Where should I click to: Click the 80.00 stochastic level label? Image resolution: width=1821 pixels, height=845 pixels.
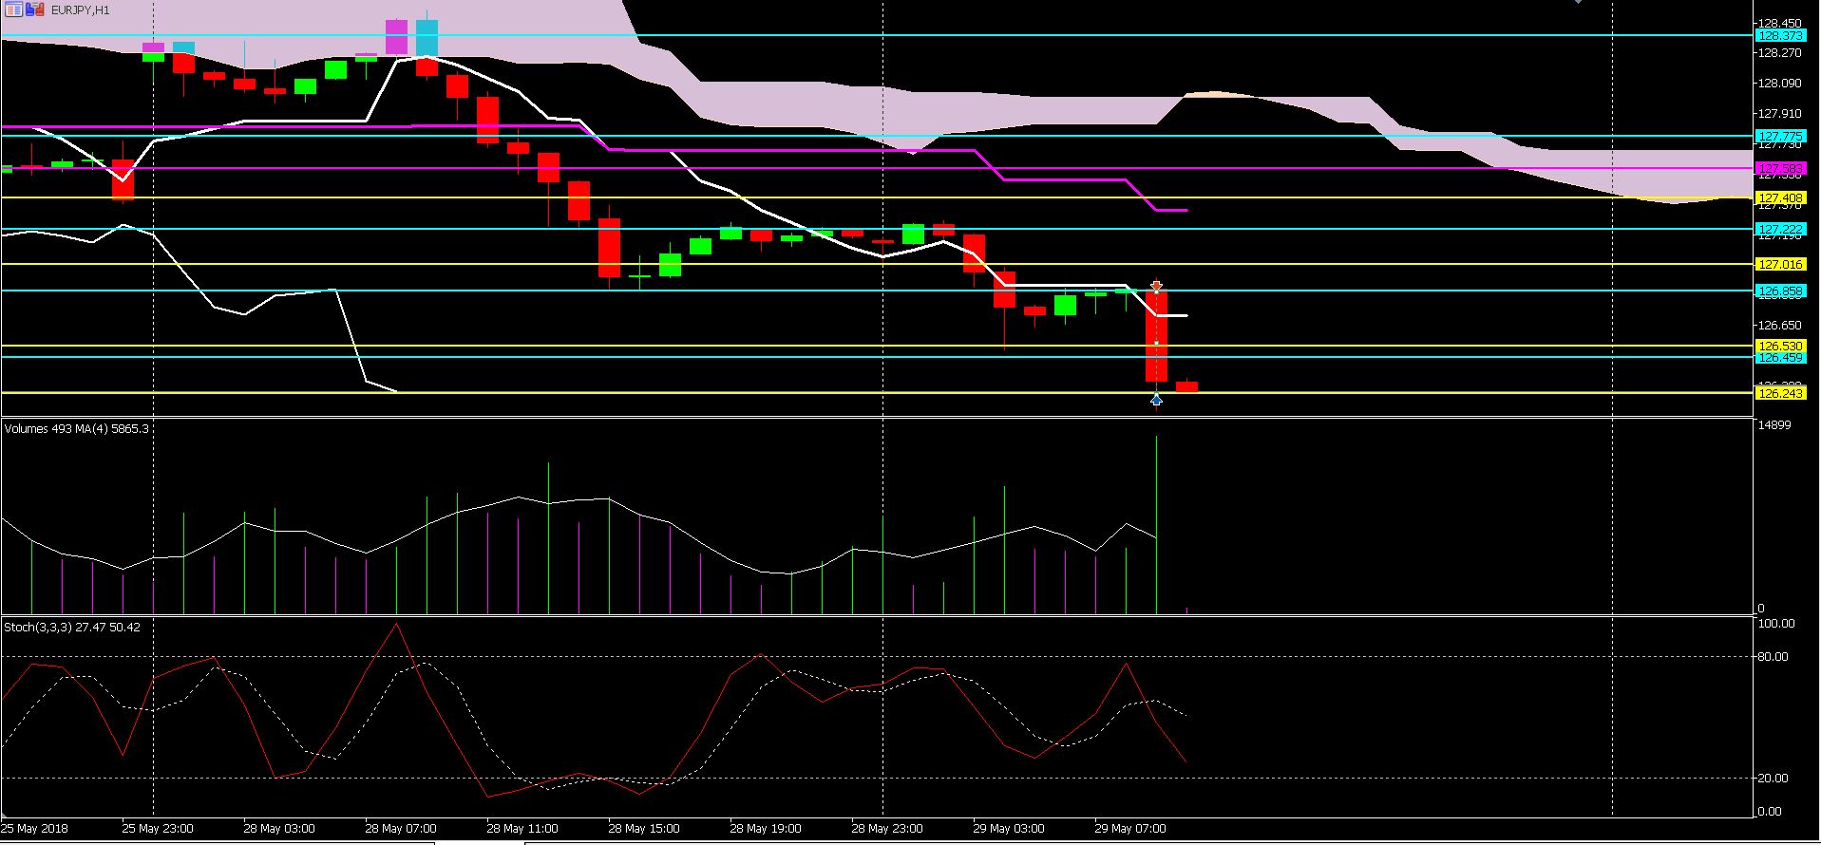1774,657
